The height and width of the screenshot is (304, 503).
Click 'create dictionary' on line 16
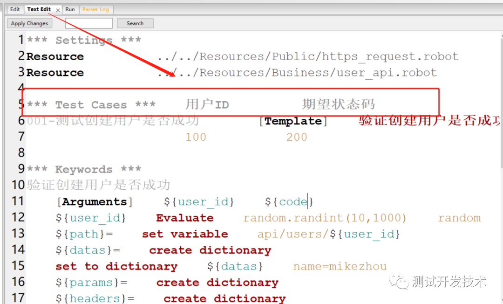[x=217, y=282]
